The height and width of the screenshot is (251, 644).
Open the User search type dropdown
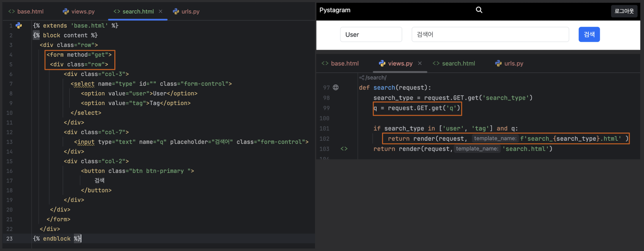tap(371, 34)
